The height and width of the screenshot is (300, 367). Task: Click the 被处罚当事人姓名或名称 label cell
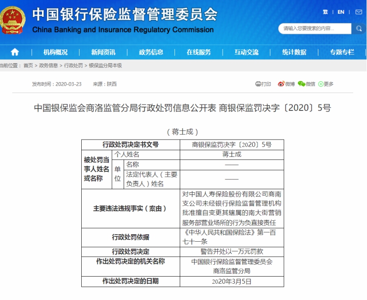coord(97,169)
